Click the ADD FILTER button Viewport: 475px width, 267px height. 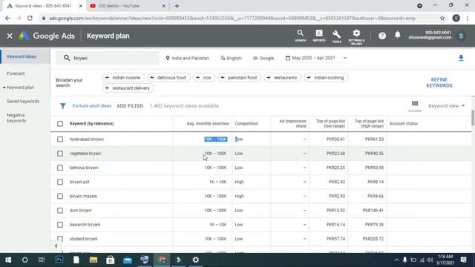tap(130, 106)
